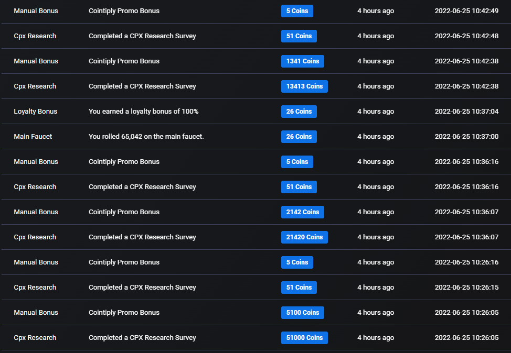Select the Main Faucet row label
The height and width of the screenshot is (353, 511).
point(33,137)
